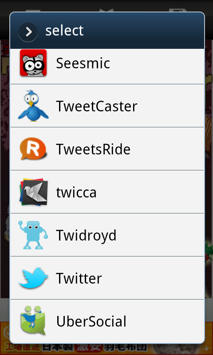Tap the TweetsRide orange speech bubble icon
This screenshot has height=355, width=213.
[x=33, y=149]
